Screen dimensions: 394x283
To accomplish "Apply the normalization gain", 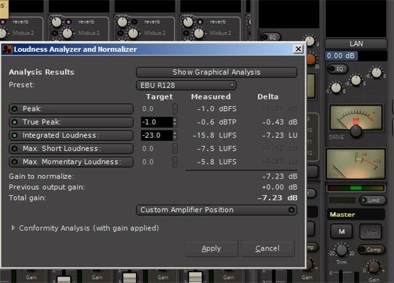I will click(x=211, y=248).
